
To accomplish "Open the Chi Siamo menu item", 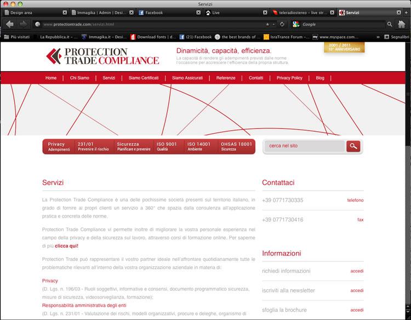I will click(x=79, y=78).
